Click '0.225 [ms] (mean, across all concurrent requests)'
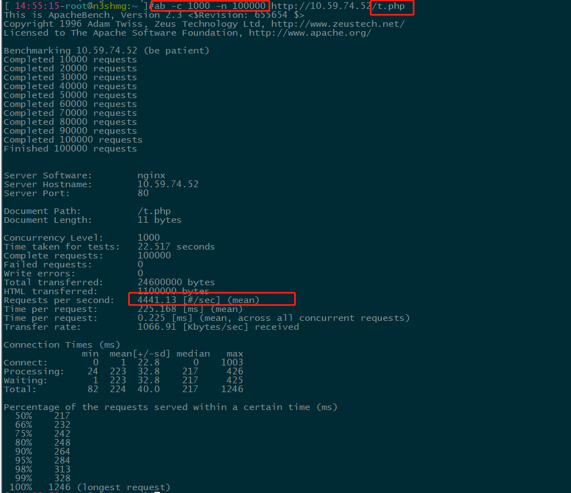The width and height of the screenshot is (571, 493). (x=274, y=318)
